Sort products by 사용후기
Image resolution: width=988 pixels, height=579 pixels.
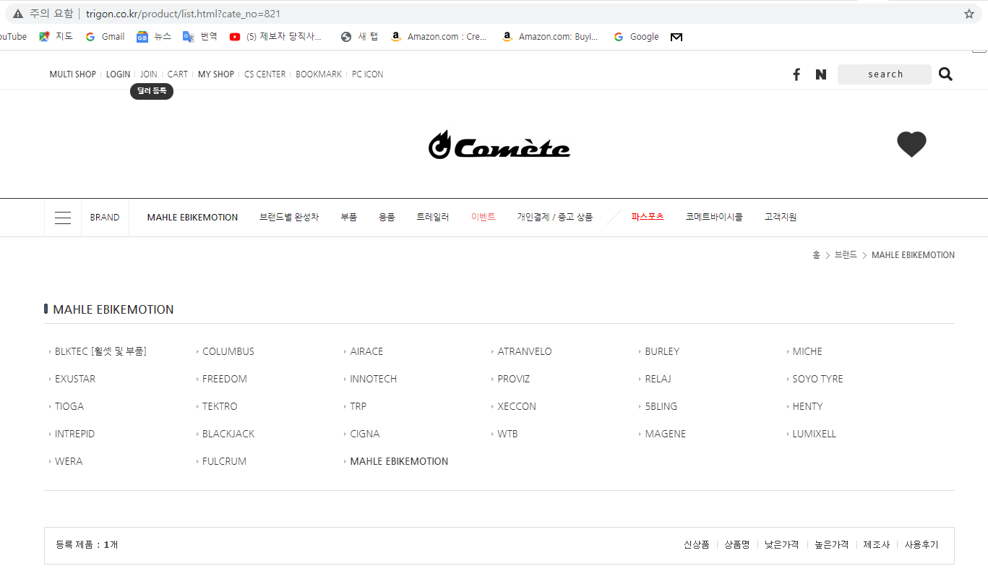coord(922,545)
